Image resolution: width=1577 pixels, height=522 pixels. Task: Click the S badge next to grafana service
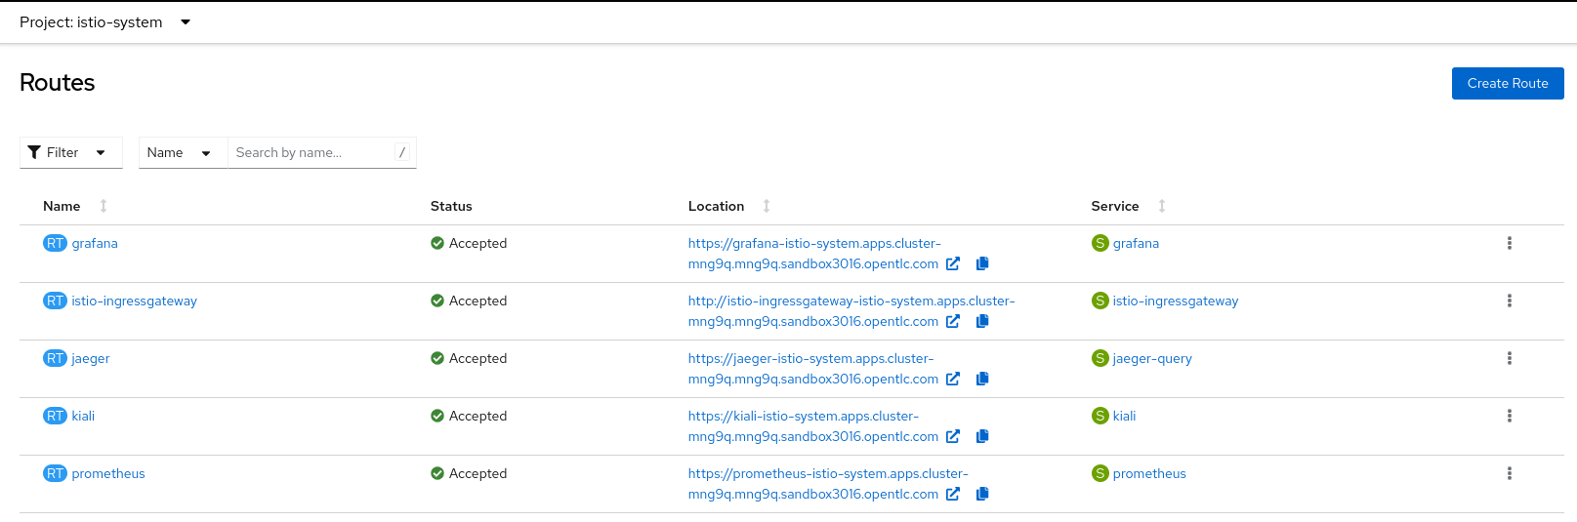coord(1100,243)
